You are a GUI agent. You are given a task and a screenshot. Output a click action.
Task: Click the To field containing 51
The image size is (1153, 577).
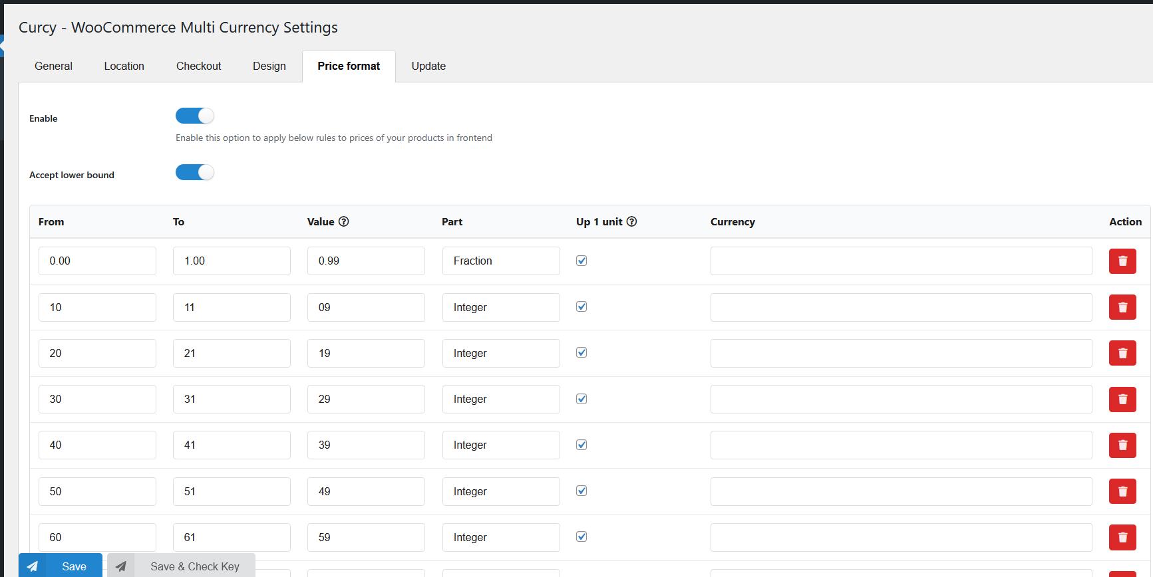coord(232,491)
